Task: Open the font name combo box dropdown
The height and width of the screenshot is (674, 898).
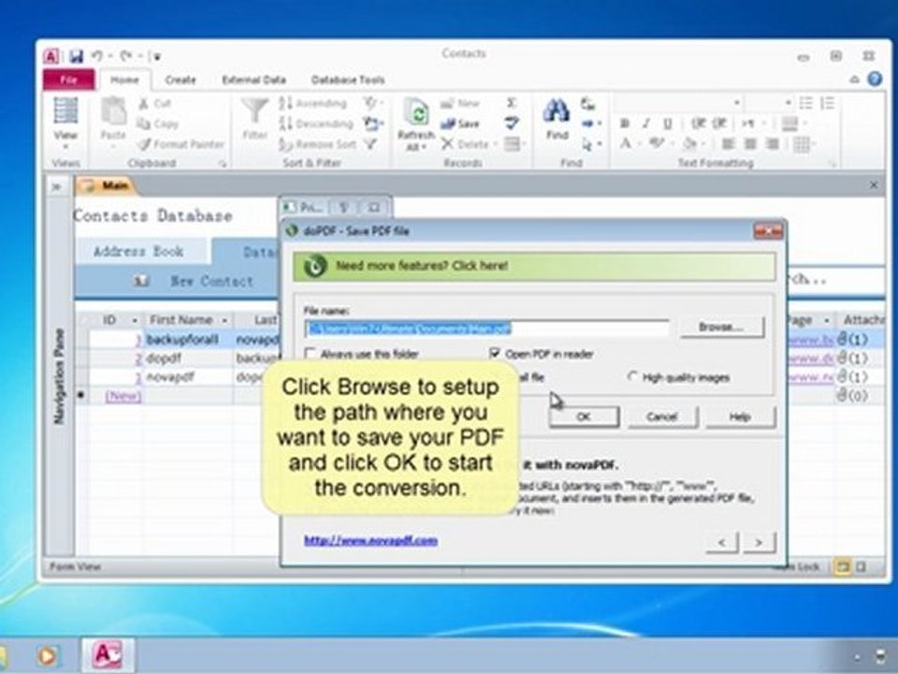Action: [737, 103]
